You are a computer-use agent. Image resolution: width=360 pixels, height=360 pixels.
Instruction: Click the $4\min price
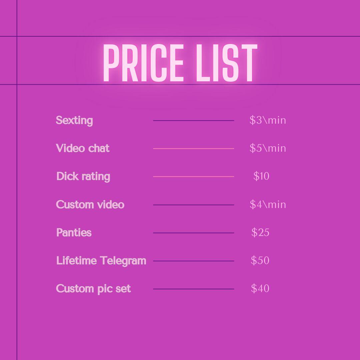tap(268, 204)
